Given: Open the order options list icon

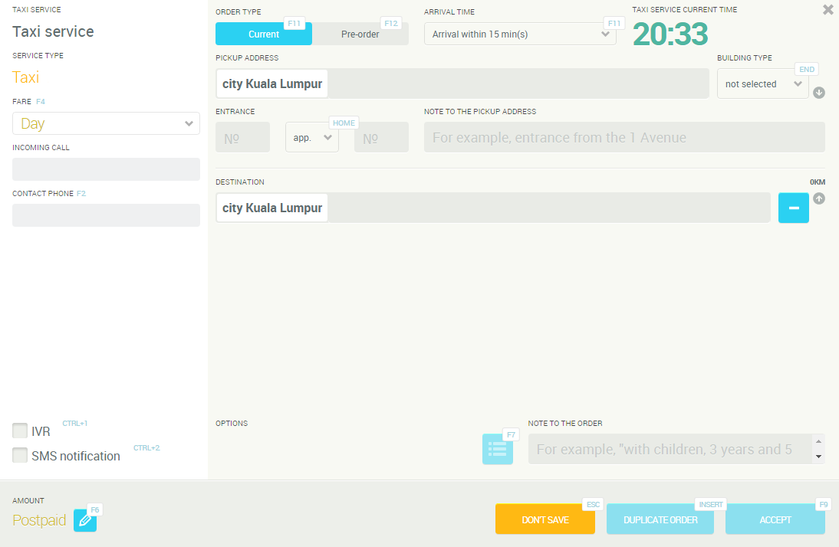Looking at the screenshot, I should tap(497, 449).
